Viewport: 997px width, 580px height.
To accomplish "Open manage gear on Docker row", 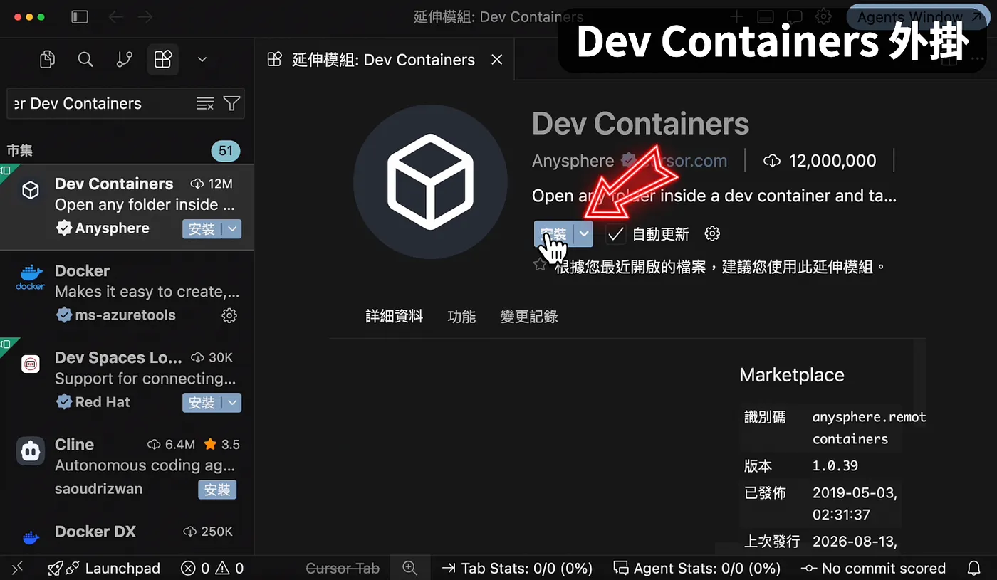I will 229,315.
